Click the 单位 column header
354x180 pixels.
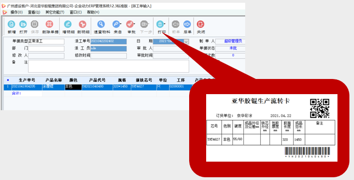click(163, 80)
